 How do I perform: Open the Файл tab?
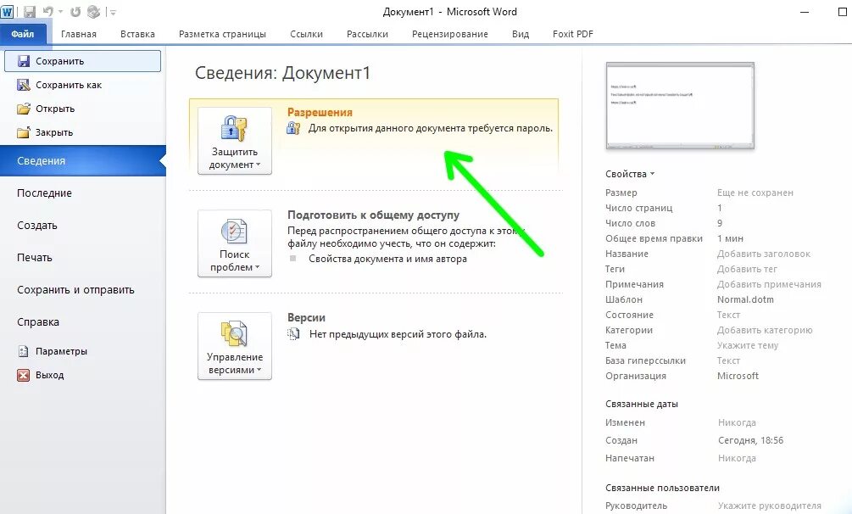click(23, 34)
